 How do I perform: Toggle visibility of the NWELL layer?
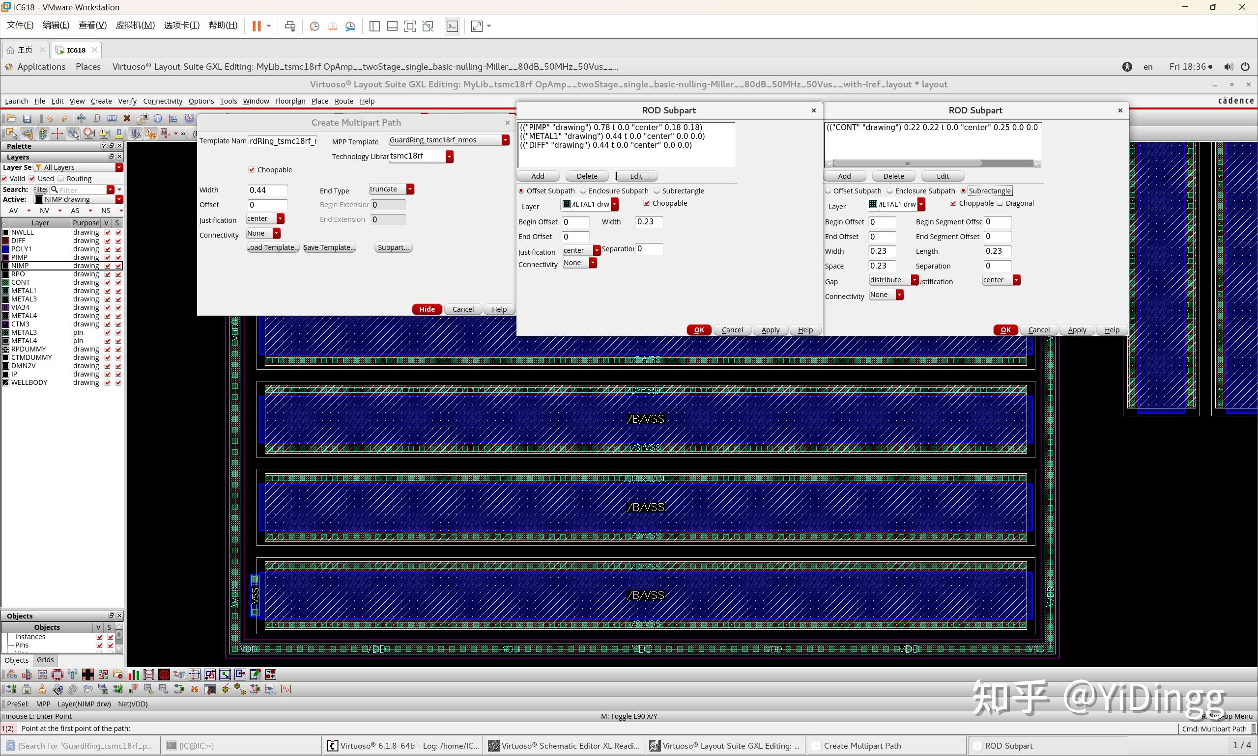107,232
